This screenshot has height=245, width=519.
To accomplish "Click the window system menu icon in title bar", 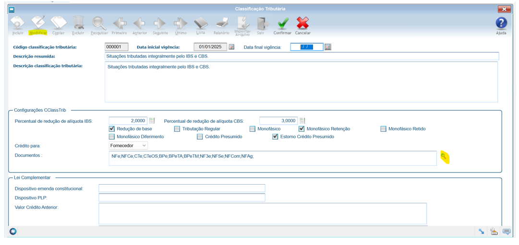I will 12,9.
